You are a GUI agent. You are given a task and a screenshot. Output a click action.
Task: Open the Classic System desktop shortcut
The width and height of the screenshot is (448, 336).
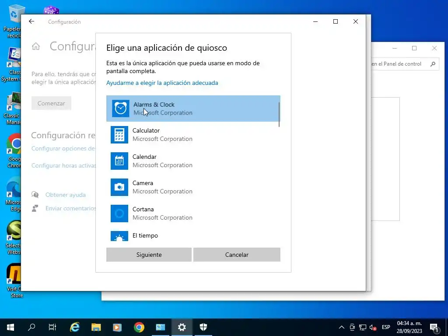pos(12,65)
